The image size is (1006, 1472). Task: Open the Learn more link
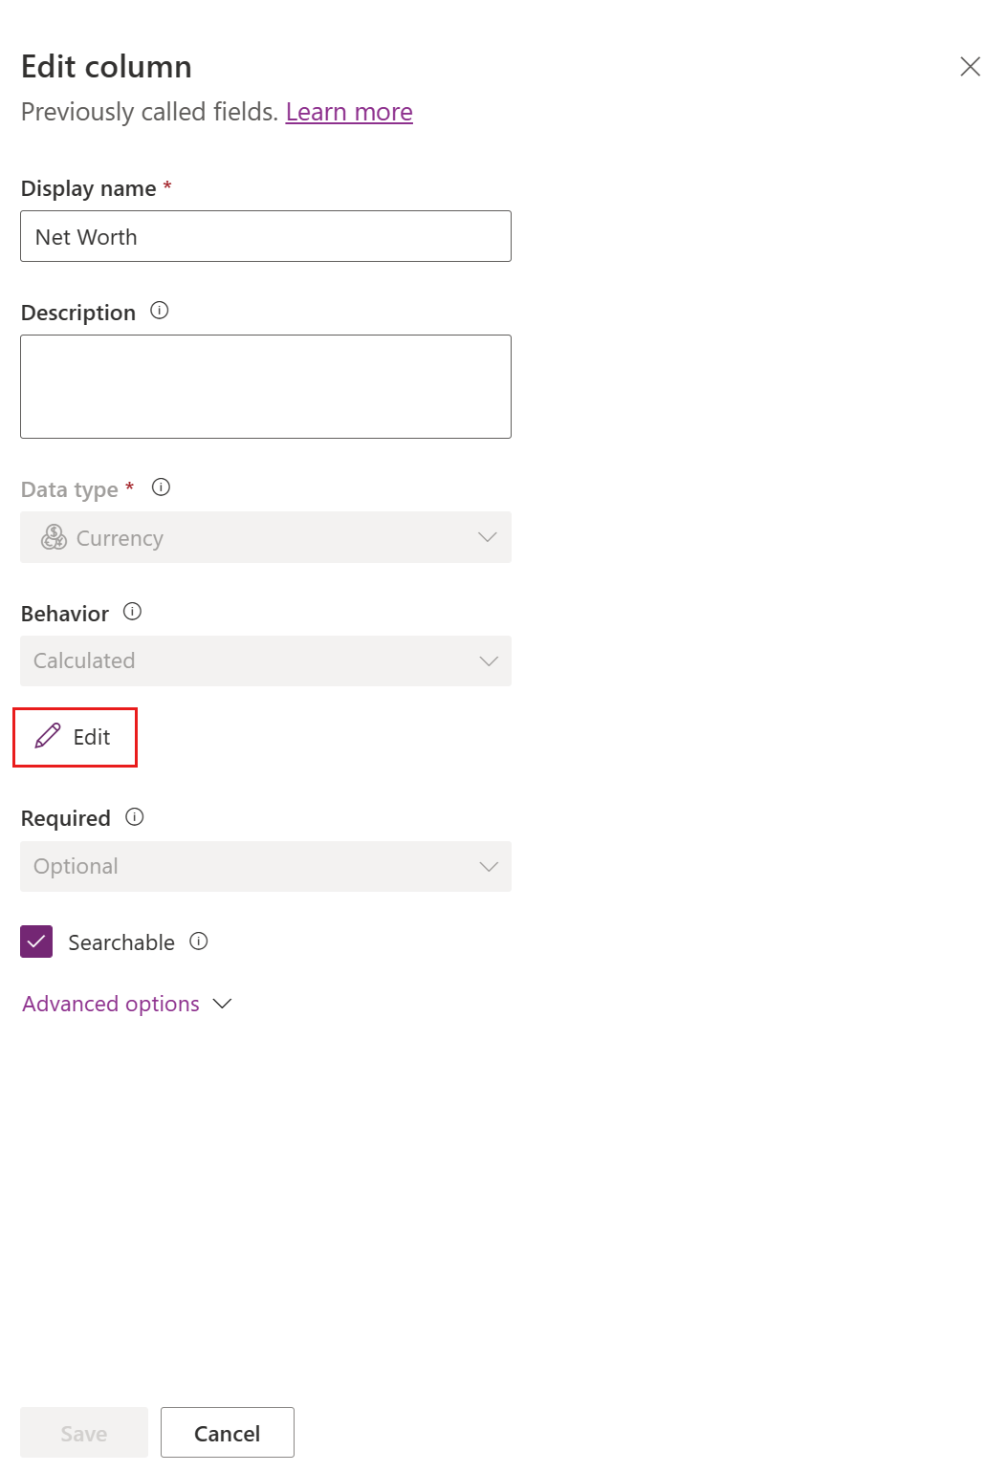pyautogui.click(x=349, y=112)
